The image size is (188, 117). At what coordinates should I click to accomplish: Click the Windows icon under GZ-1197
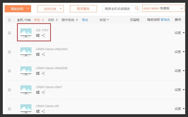pyautogui.click(x=38, y=35)
